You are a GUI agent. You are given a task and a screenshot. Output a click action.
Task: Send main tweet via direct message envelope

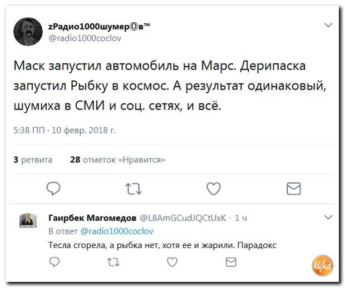pyautogui.click(x=293, y=188)
